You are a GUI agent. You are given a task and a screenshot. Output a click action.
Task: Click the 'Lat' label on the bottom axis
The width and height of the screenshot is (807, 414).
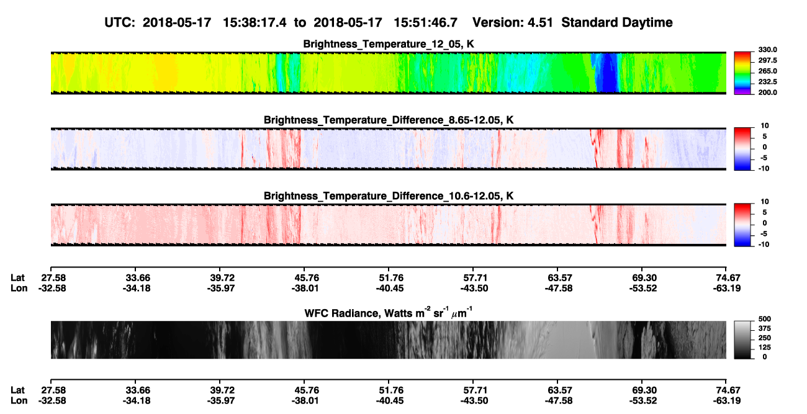[18, 390]
